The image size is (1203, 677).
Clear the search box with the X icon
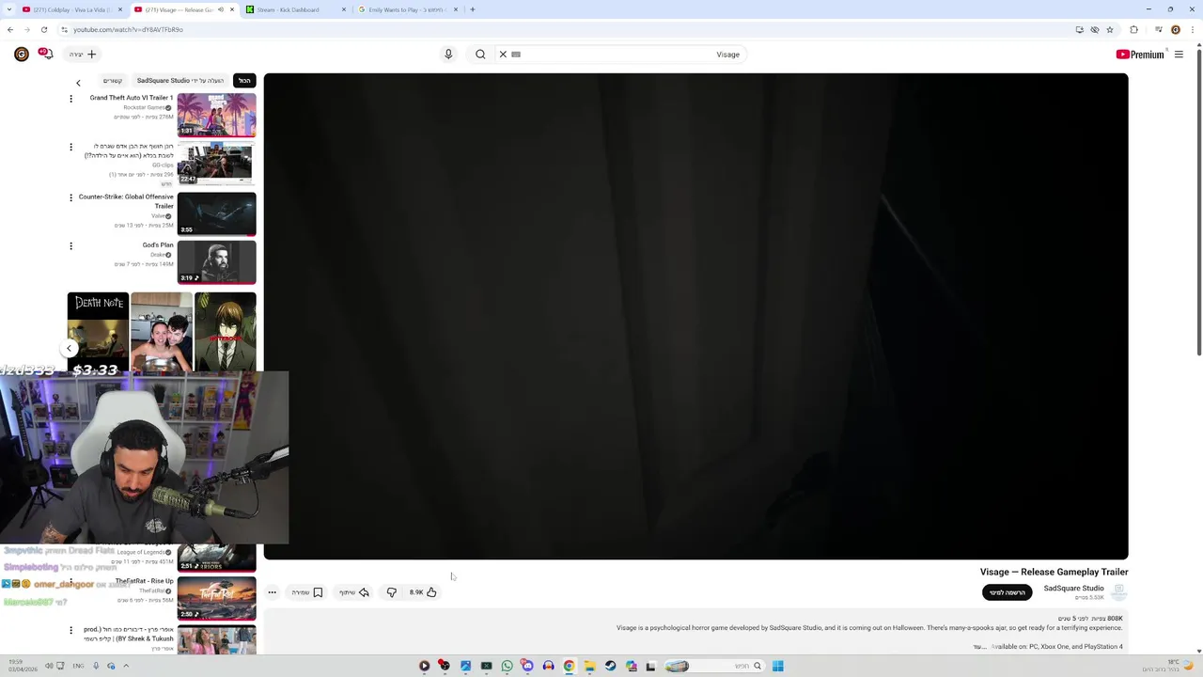click(503, 55)
